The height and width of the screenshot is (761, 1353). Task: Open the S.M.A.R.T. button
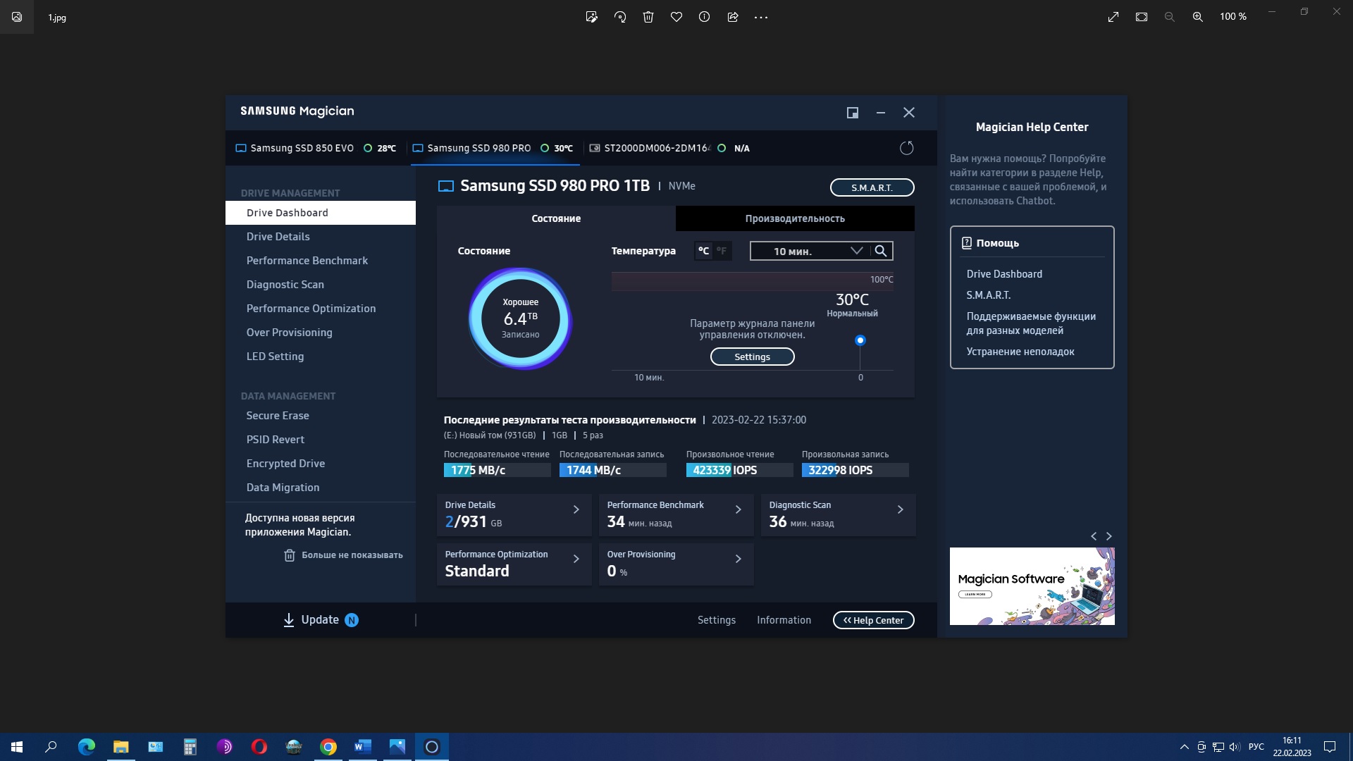(872, 187)
